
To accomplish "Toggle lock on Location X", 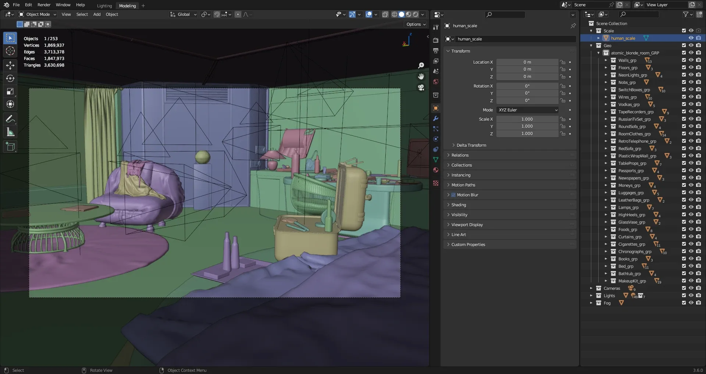I will (x=563, y=62).
